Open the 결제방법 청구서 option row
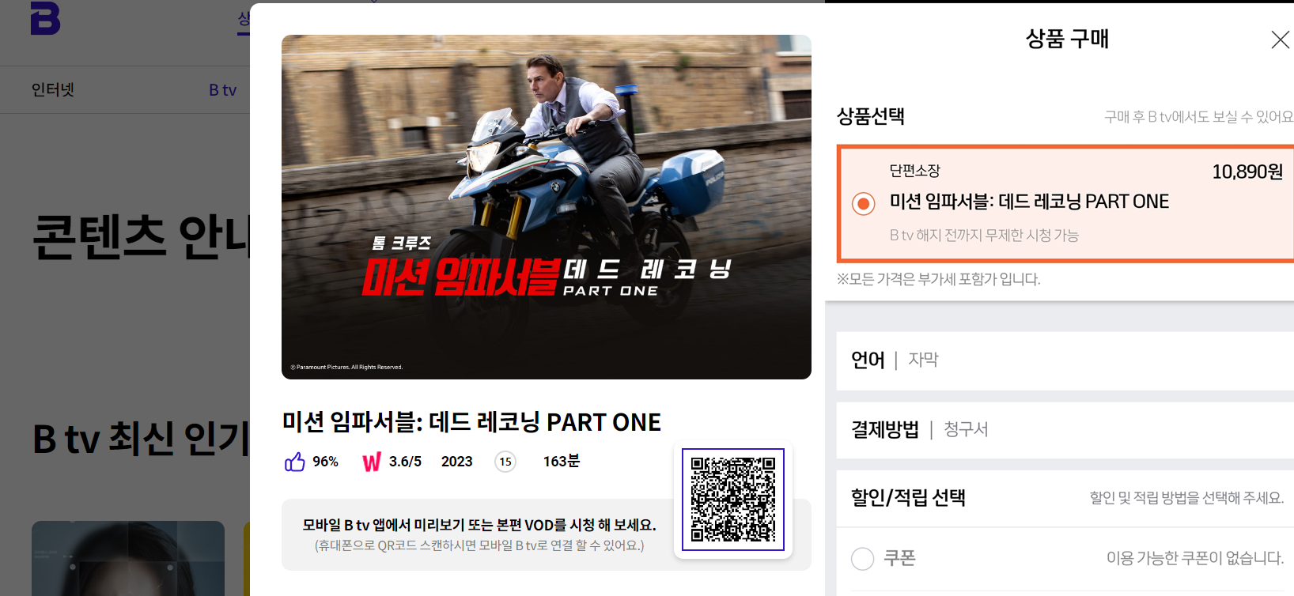 pyautogui.click(x=1065, y=430)
